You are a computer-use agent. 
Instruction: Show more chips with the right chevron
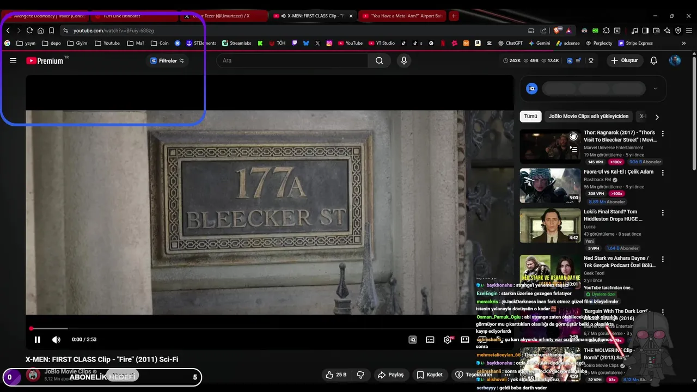tap(657, 117)
